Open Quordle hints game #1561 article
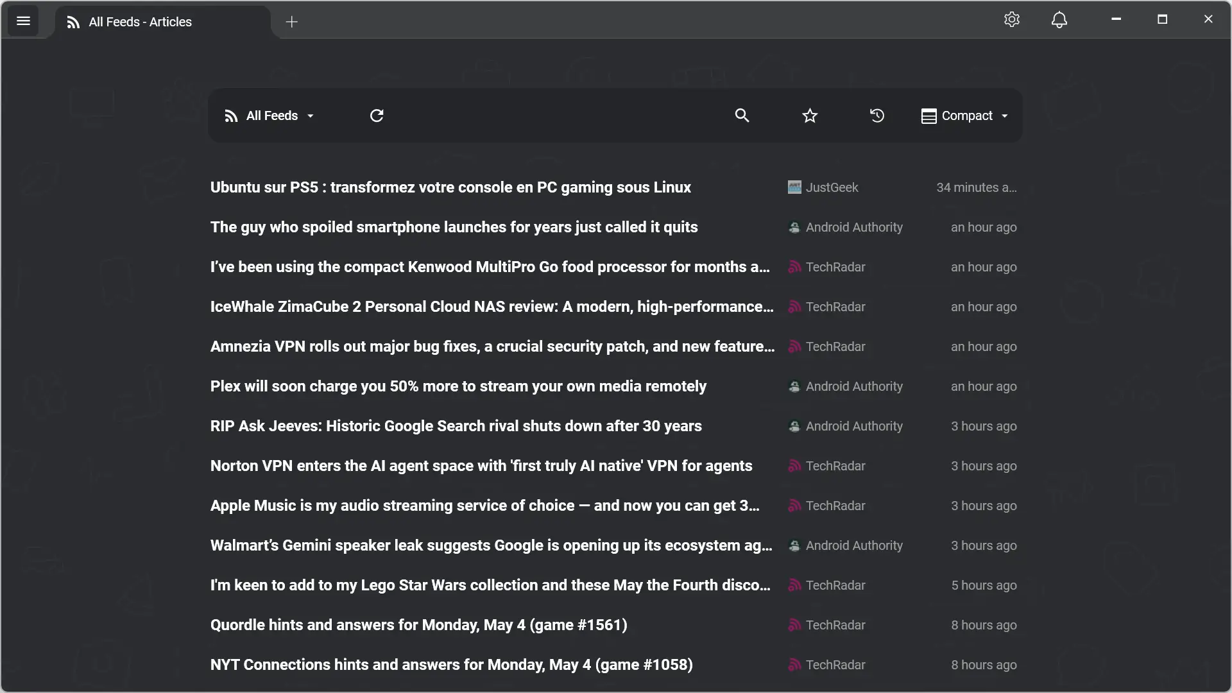Viewport: 1232px width, 693px height. click(419, 625)
